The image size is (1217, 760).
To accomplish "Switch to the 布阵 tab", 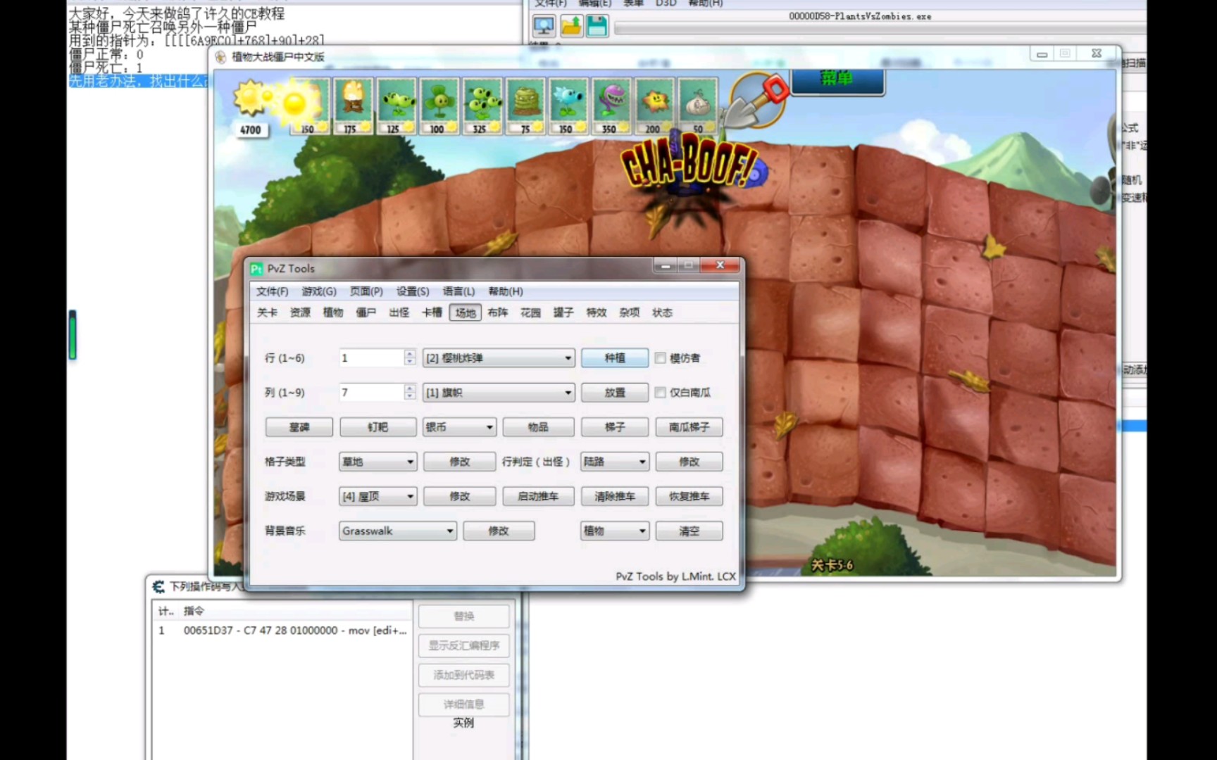I will (497, 312).
